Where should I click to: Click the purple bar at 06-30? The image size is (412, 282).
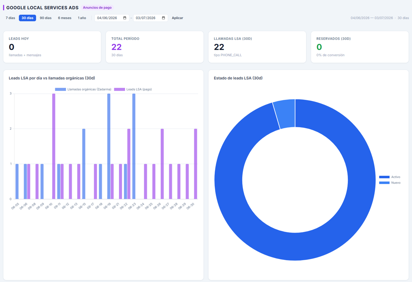click(x=195, y=164)
